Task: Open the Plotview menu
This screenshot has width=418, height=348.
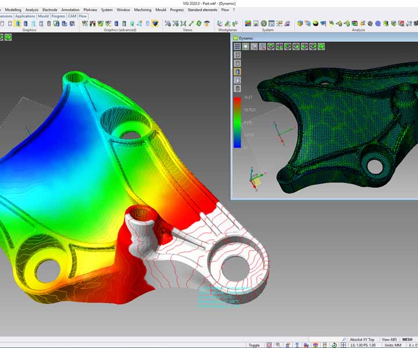Action: [90, 10]
